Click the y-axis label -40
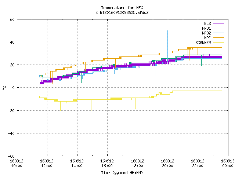The height and width of the screenshot is (176, 235). point(11,133)
